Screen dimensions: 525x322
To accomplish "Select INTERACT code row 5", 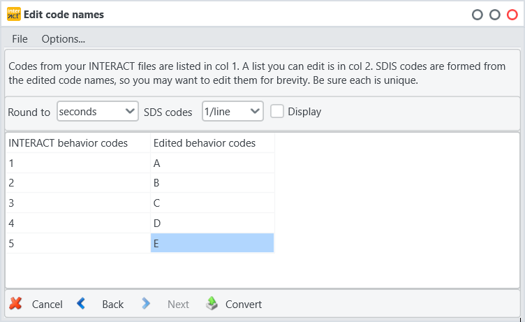I will (78, 243).
